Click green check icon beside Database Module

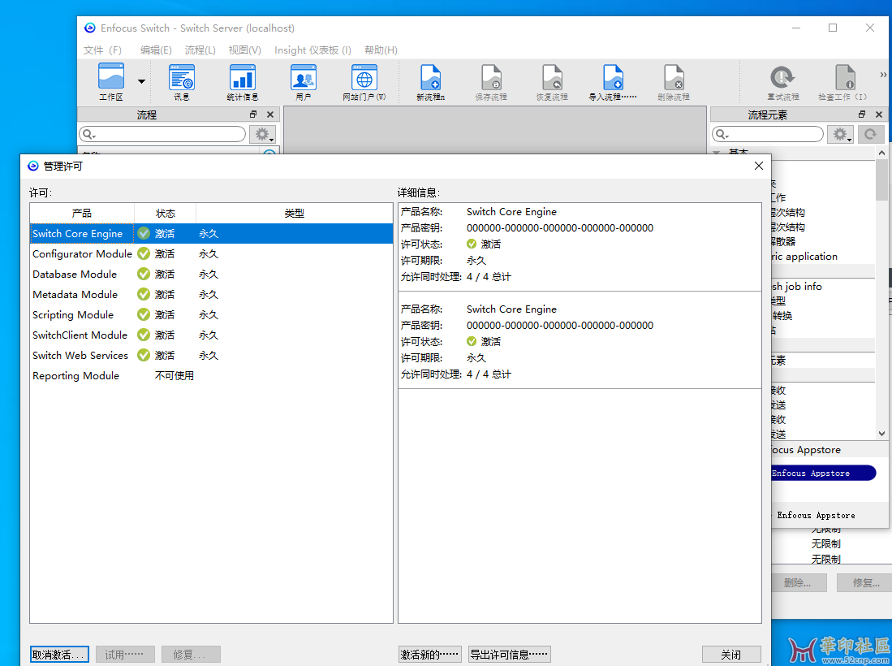[144, 275]
